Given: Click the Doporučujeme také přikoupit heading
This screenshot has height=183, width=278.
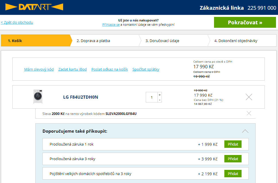Looking at the screenshot, I should [75, 131].
